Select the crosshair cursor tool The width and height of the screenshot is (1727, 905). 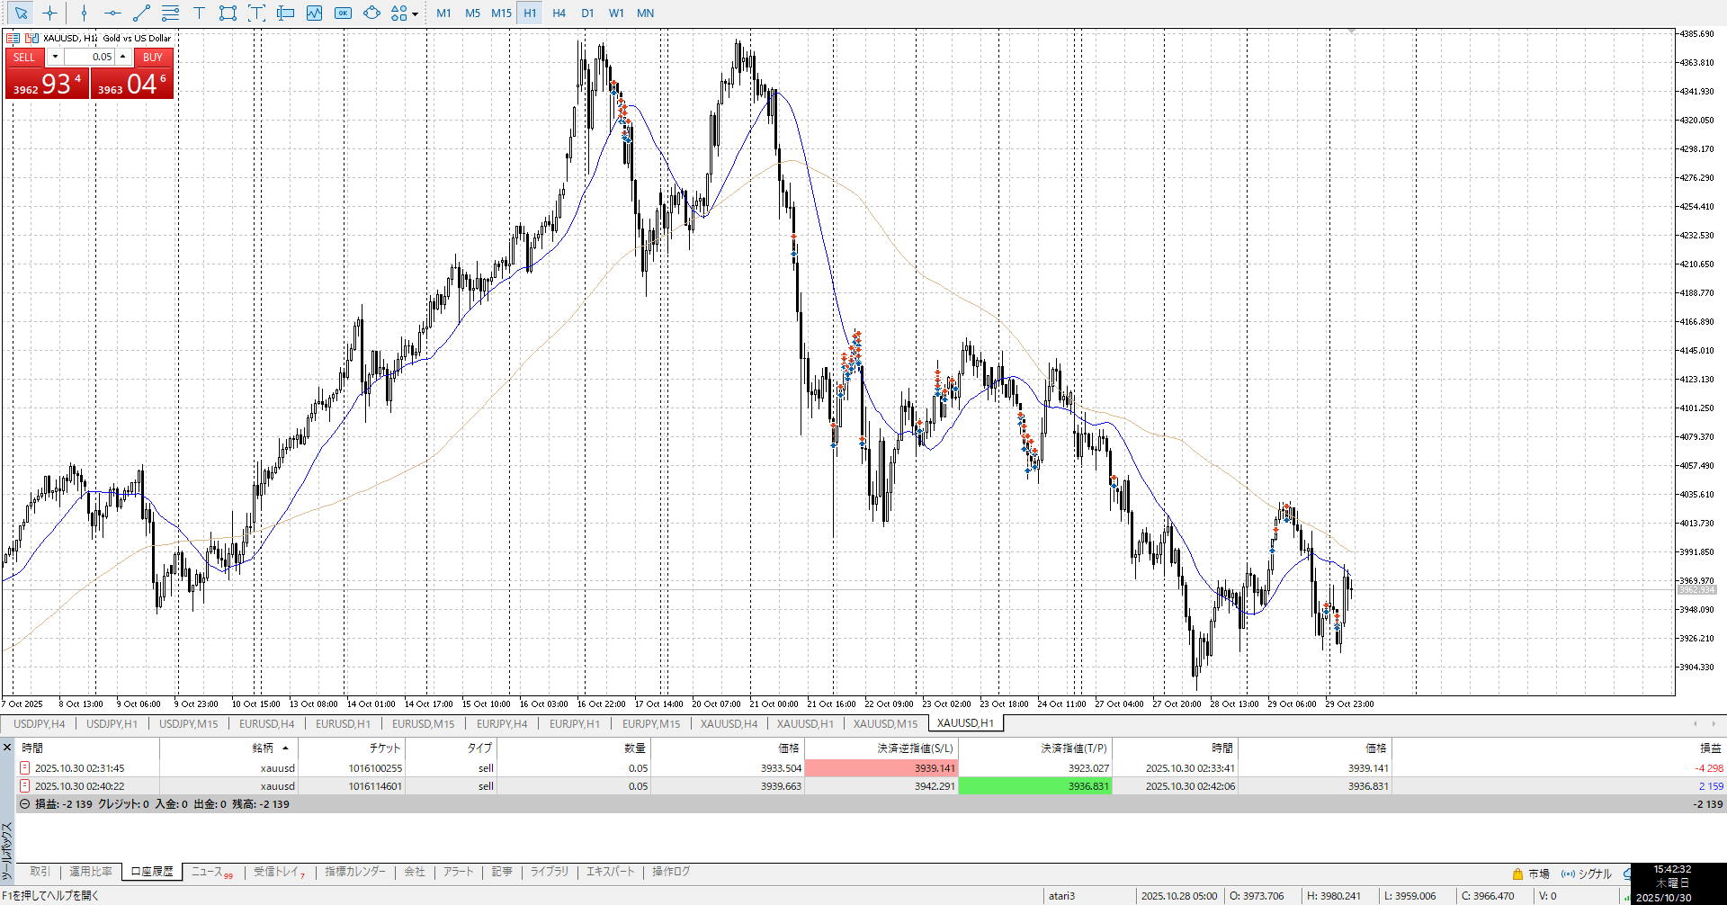[50, 13]
